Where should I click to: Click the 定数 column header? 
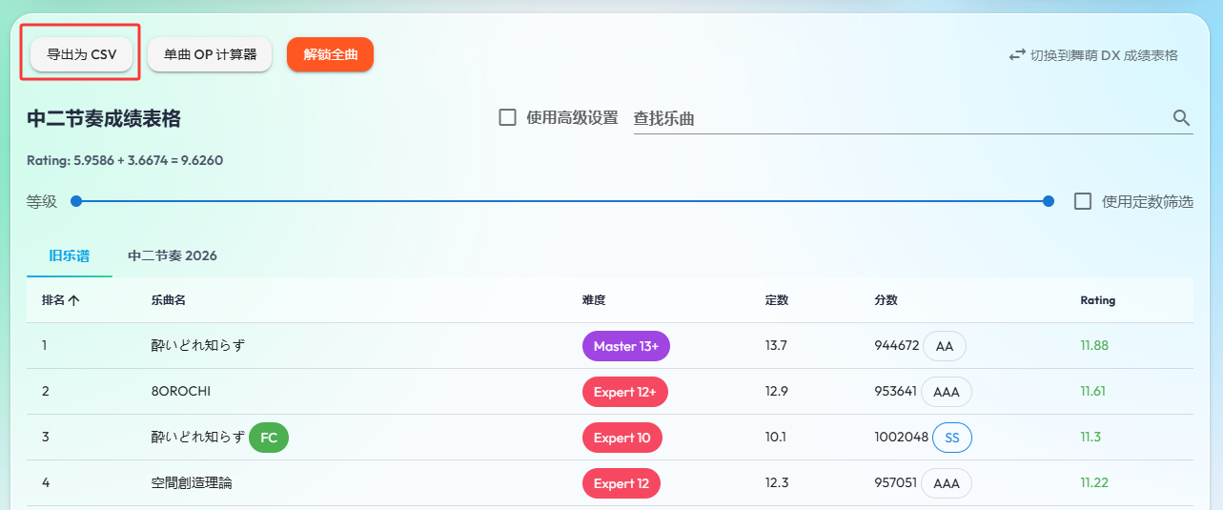coord(777,300)
